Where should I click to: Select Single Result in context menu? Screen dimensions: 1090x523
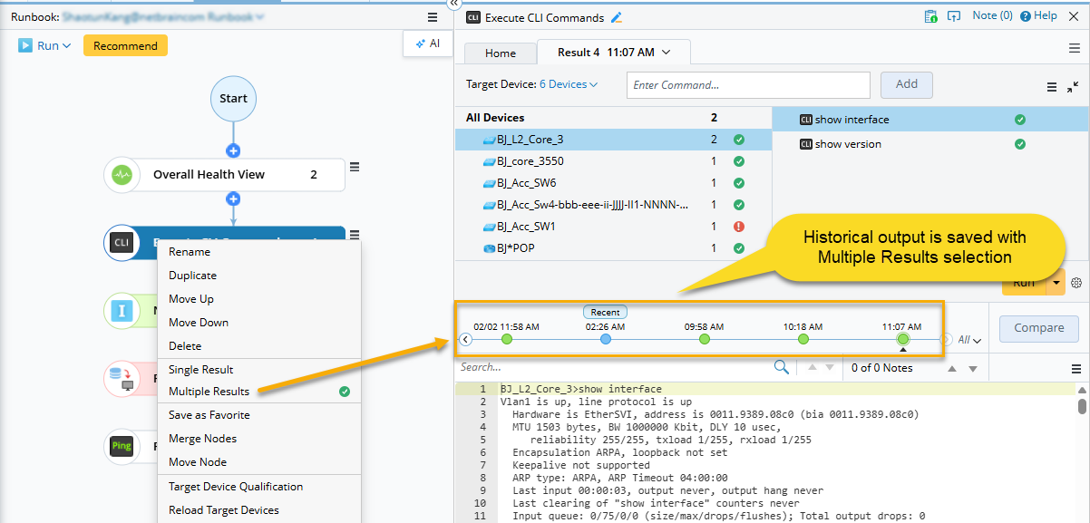click(201, 370)
